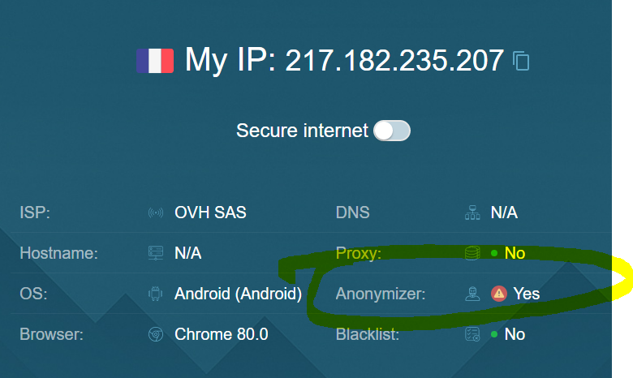
Task: Click the DNS network icon
Action: click(472, 213)
